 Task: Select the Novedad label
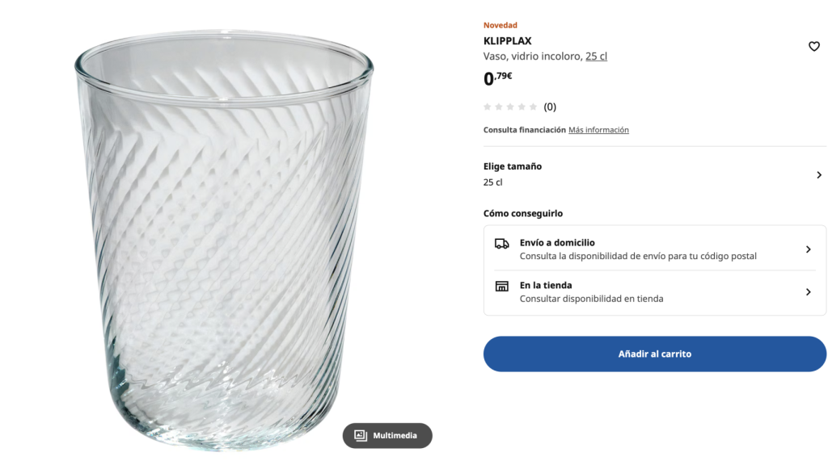(500, 25)
